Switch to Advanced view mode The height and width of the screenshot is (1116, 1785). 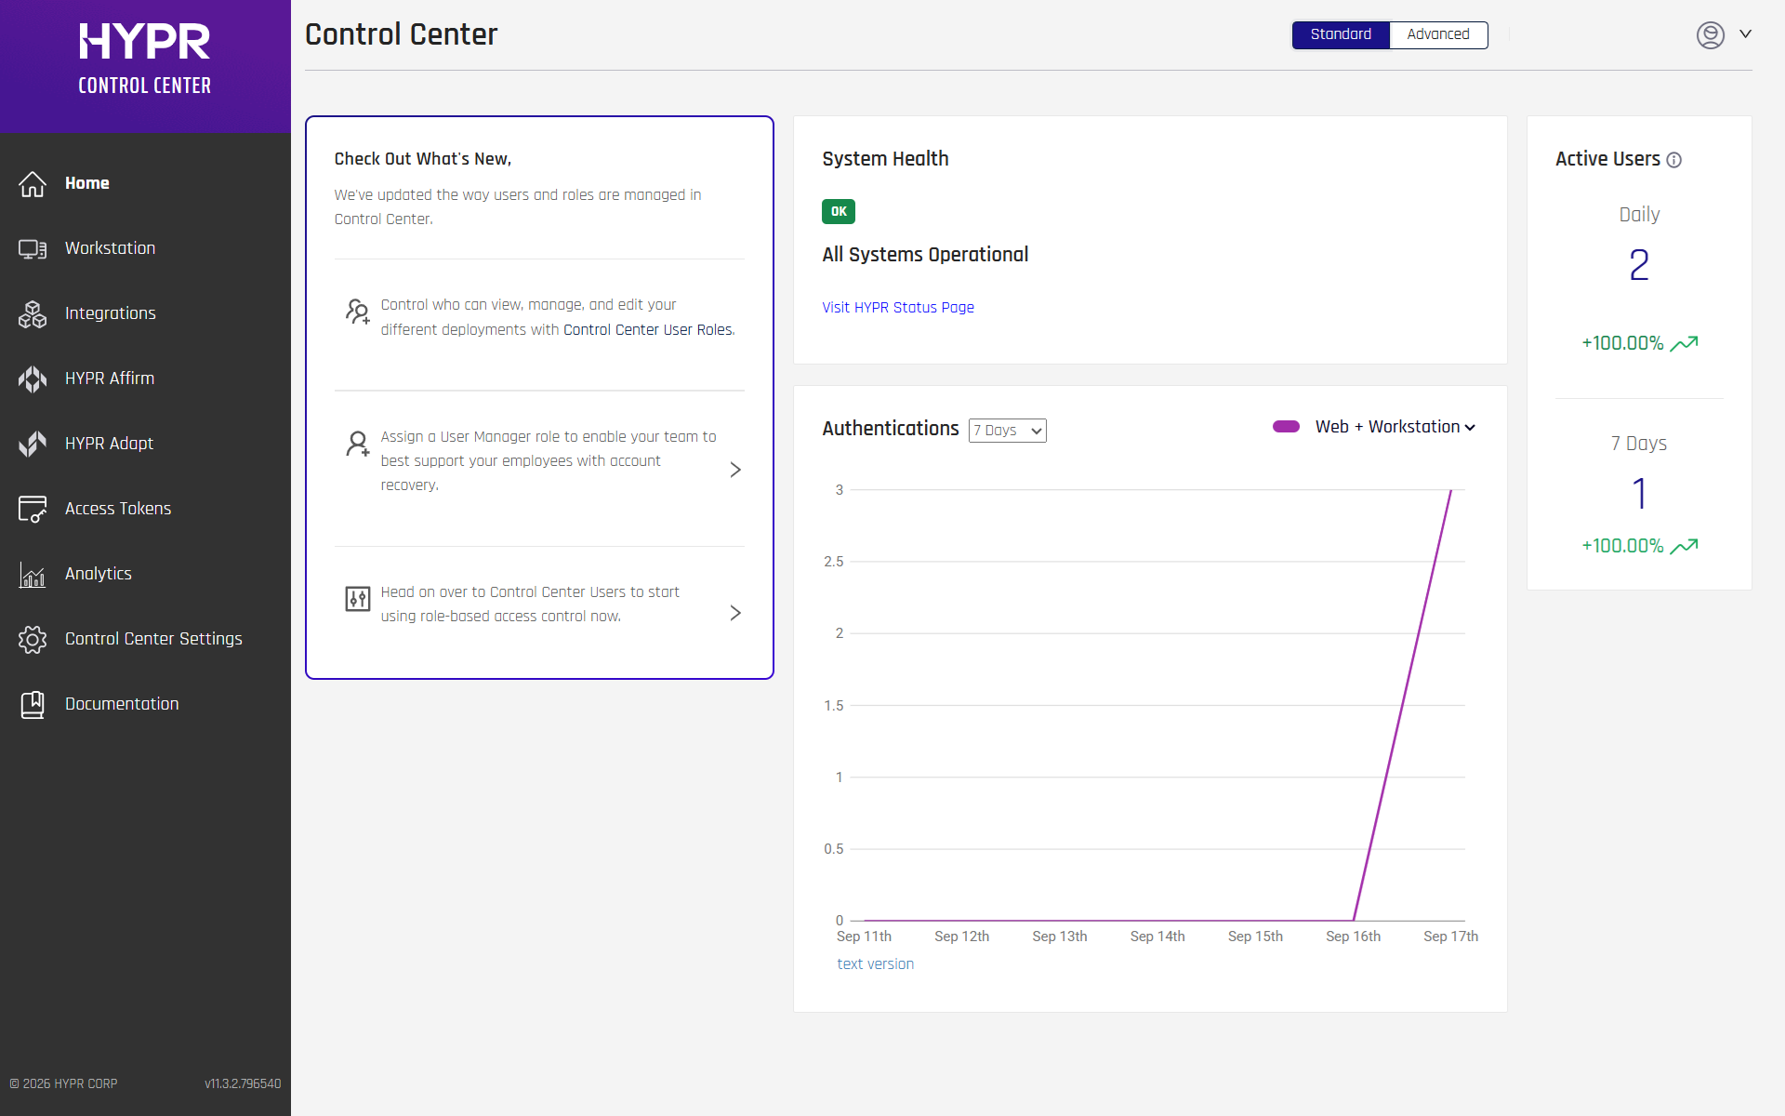[1438, 34]
